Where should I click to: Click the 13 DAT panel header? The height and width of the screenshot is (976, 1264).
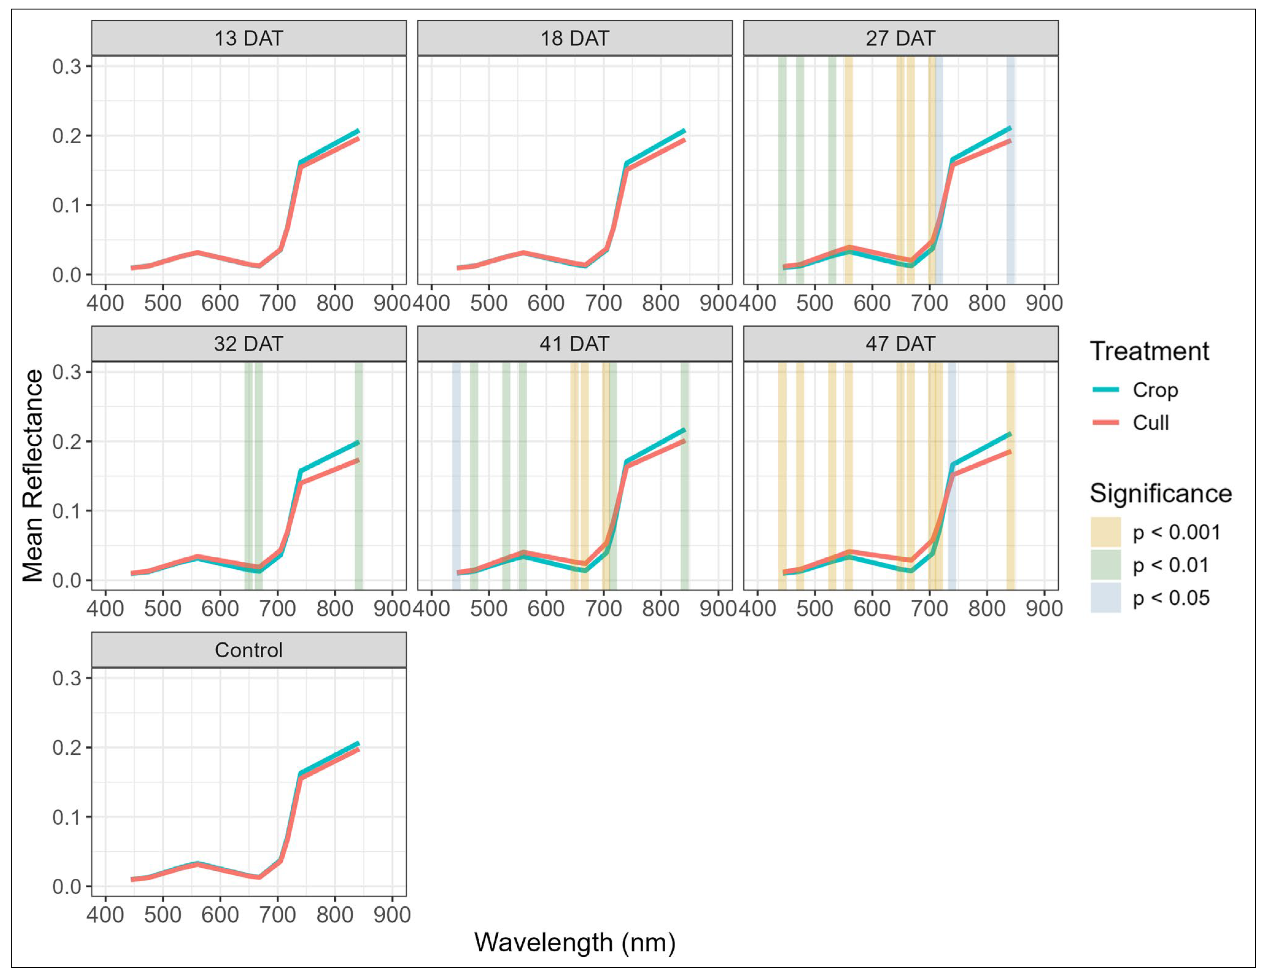tap(249, 38)
